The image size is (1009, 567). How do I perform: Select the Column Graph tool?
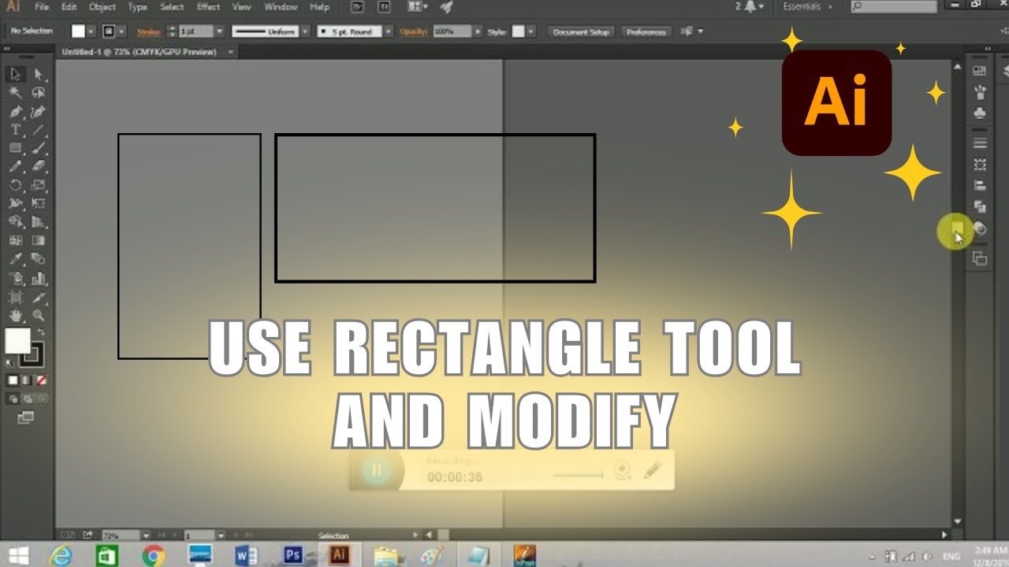(x=39, y=278)
